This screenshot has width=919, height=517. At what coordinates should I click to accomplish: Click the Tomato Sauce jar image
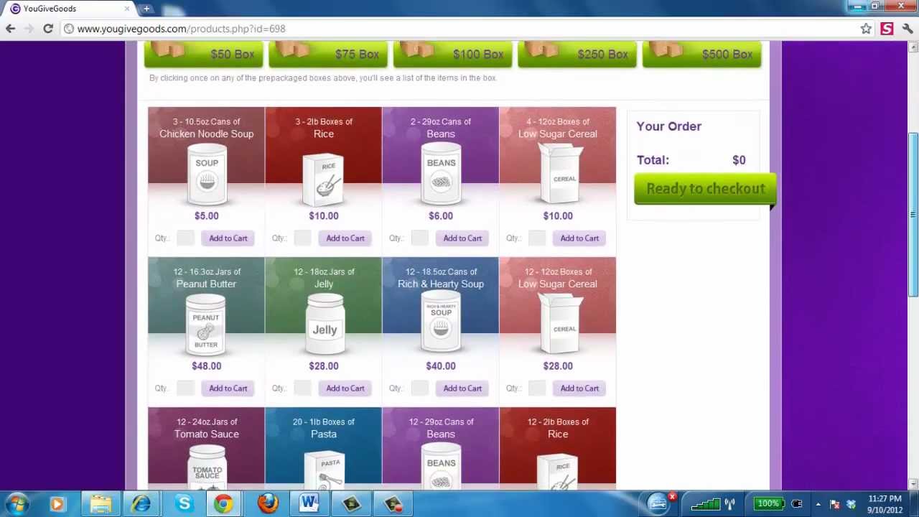click(x=207, y=467)
